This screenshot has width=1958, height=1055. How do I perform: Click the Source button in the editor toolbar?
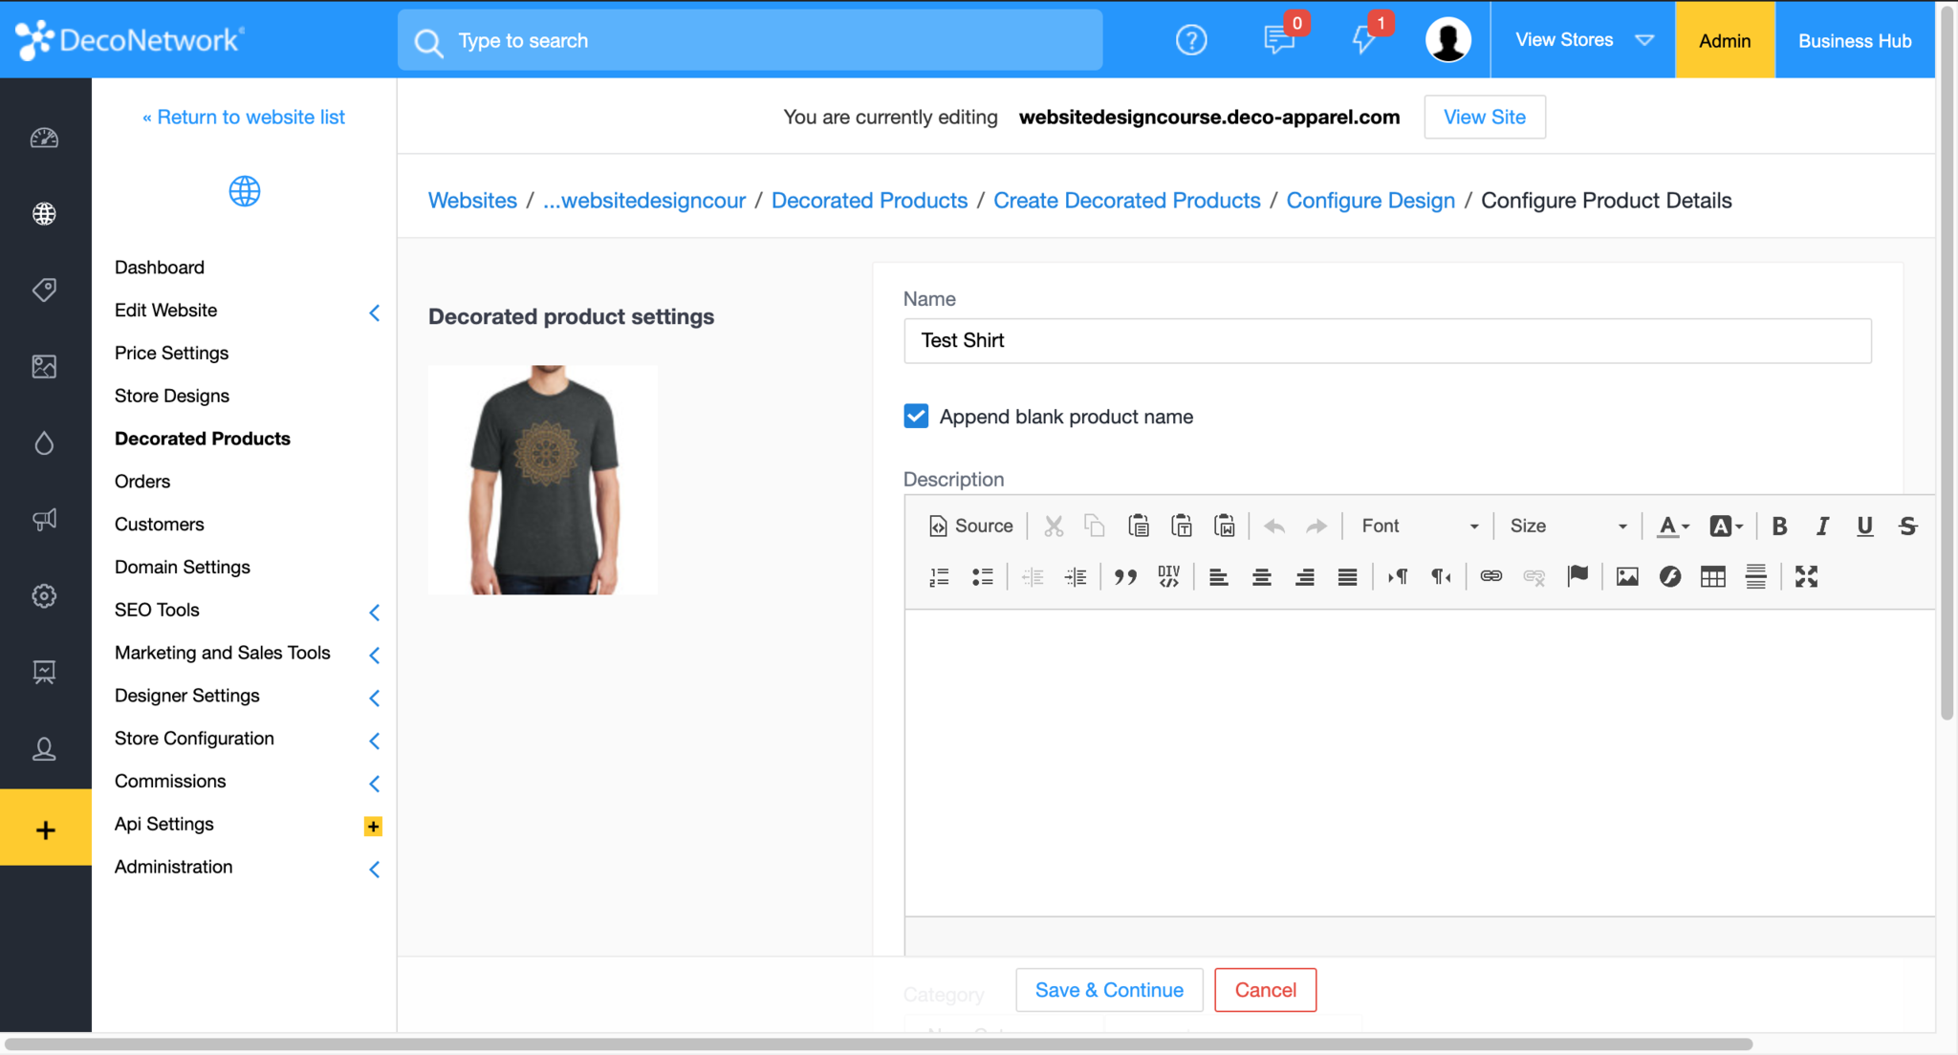[970, 526]
